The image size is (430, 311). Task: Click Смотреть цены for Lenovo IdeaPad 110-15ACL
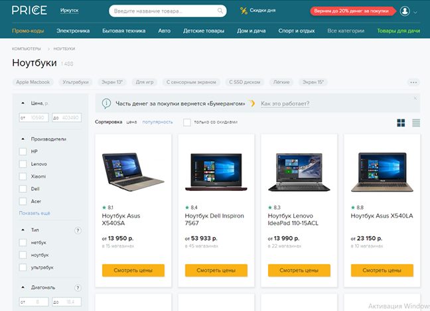point(299,271)
